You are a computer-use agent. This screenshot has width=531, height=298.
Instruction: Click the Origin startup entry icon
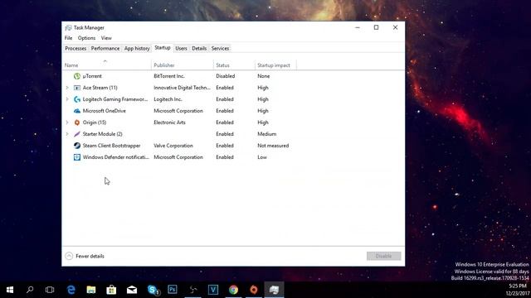pyautogui.click(x=77, y=123)
